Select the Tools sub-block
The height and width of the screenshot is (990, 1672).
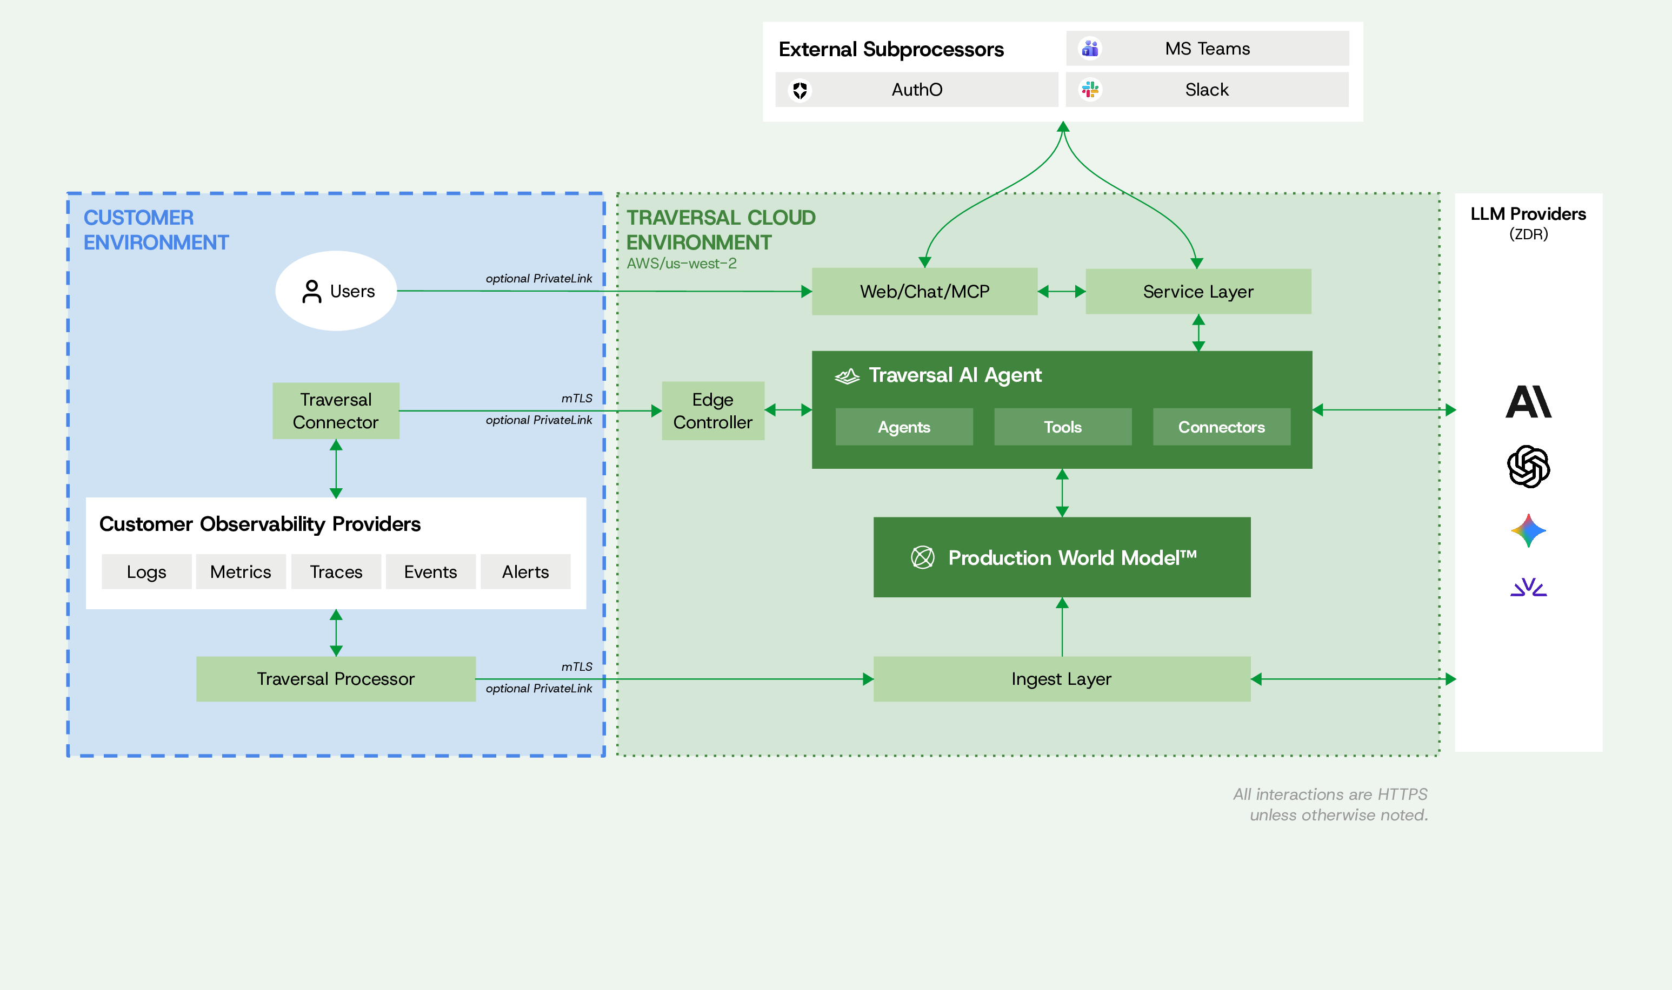(x=1062, y=427)
